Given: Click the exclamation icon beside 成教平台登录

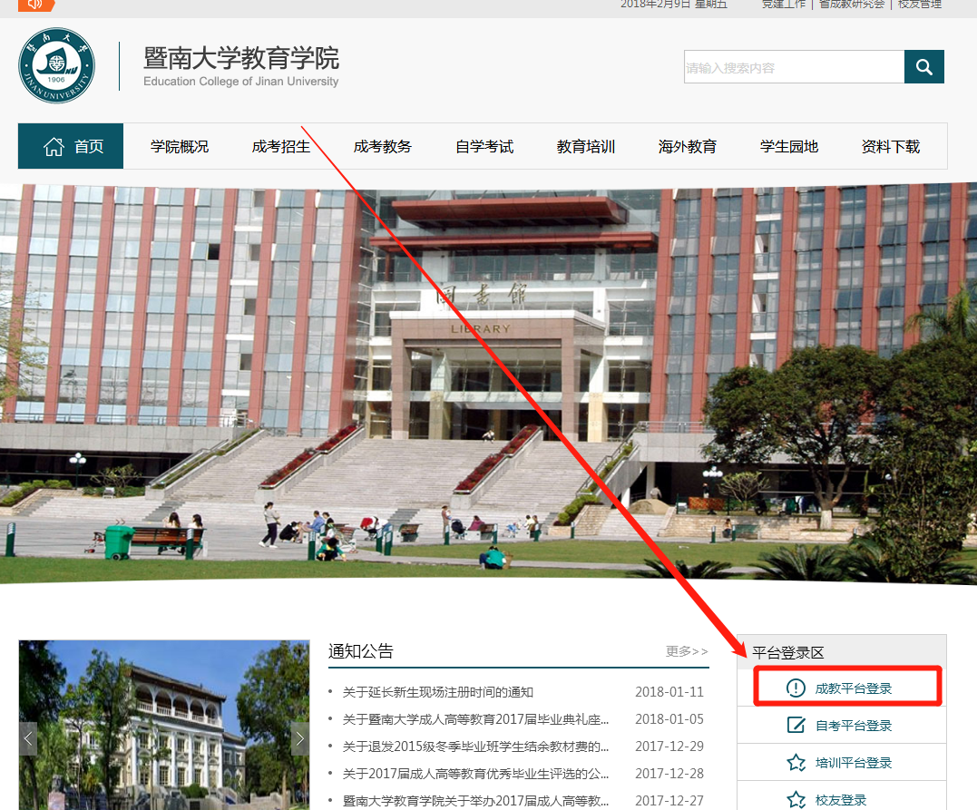Looking at the screenshot, I should [796, 688].
